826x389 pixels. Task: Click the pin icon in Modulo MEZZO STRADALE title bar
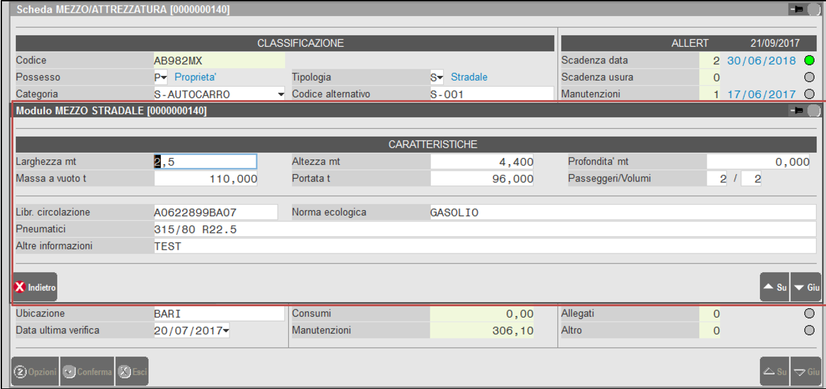pos(795,111)
